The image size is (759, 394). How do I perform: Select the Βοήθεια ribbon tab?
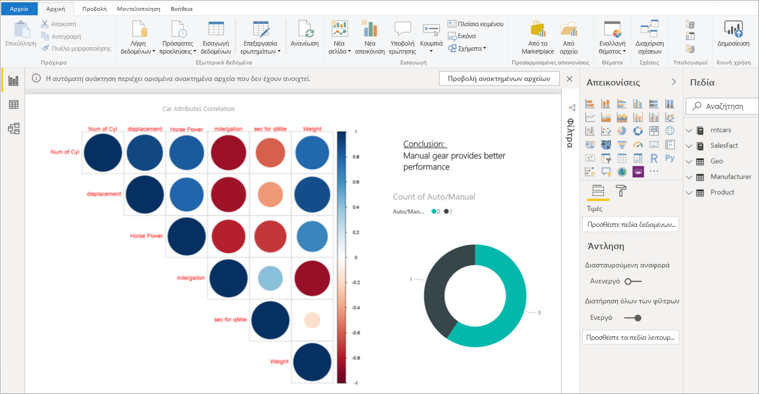[x=182, y=9]
